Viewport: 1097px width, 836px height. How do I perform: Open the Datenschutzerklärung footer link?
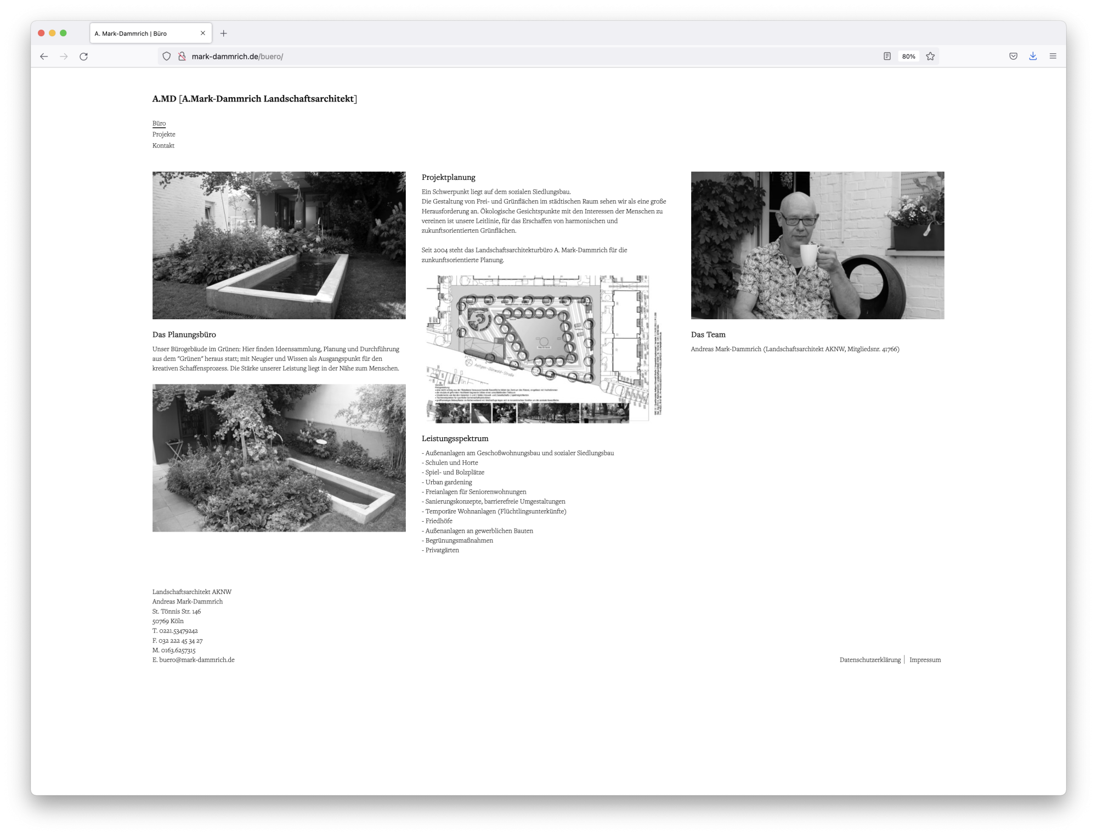(870, 660)
